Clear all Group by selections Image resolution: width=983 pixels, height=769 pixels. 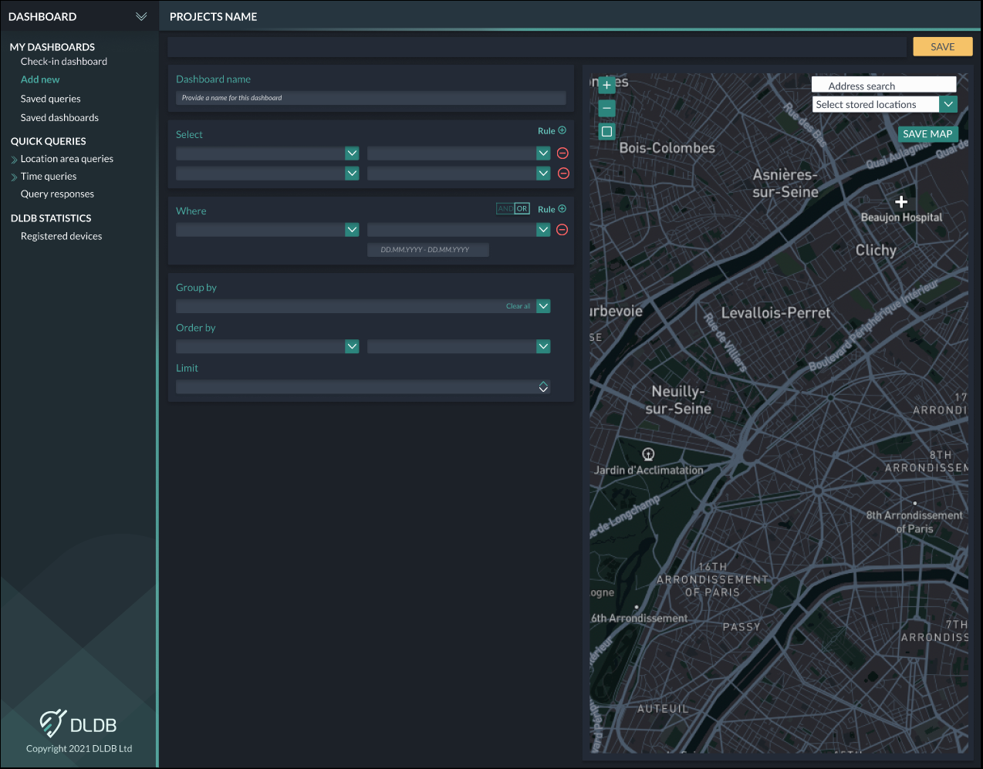[x=518, y=306]
